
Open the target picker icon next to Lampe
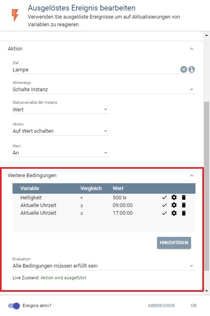coord(192,70)
